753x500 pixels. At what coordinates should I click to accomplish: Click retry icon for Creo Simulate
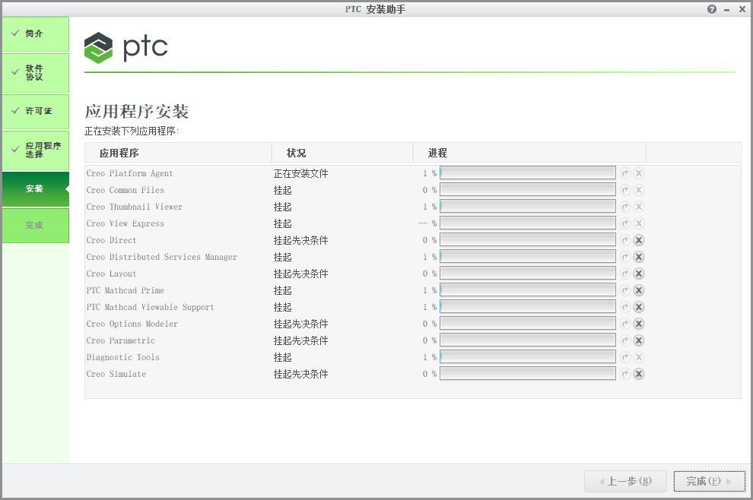(624, 374)
